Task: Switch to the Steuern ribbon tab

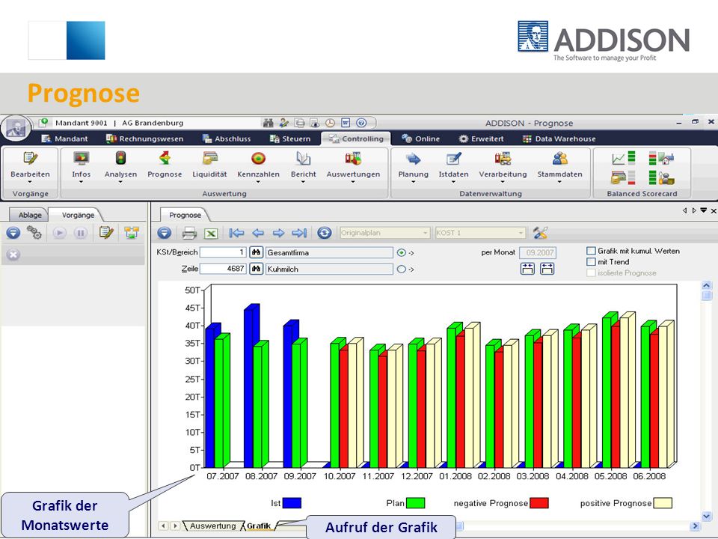Action: [x=290, y=138]
